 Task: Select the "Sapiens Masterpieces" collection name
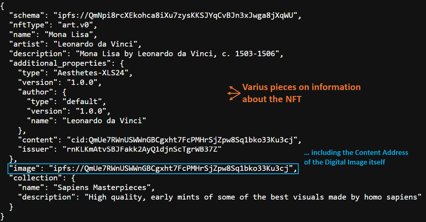(104, 188)
